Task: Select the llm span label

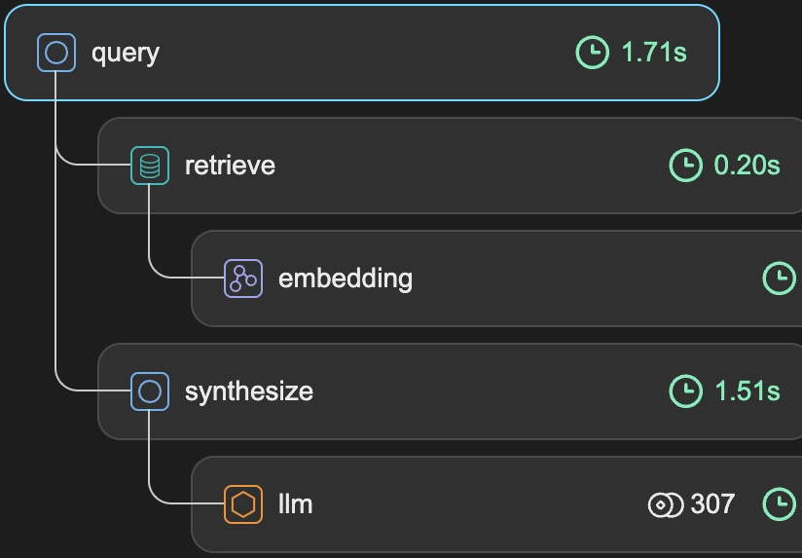Action: [295, 504]
